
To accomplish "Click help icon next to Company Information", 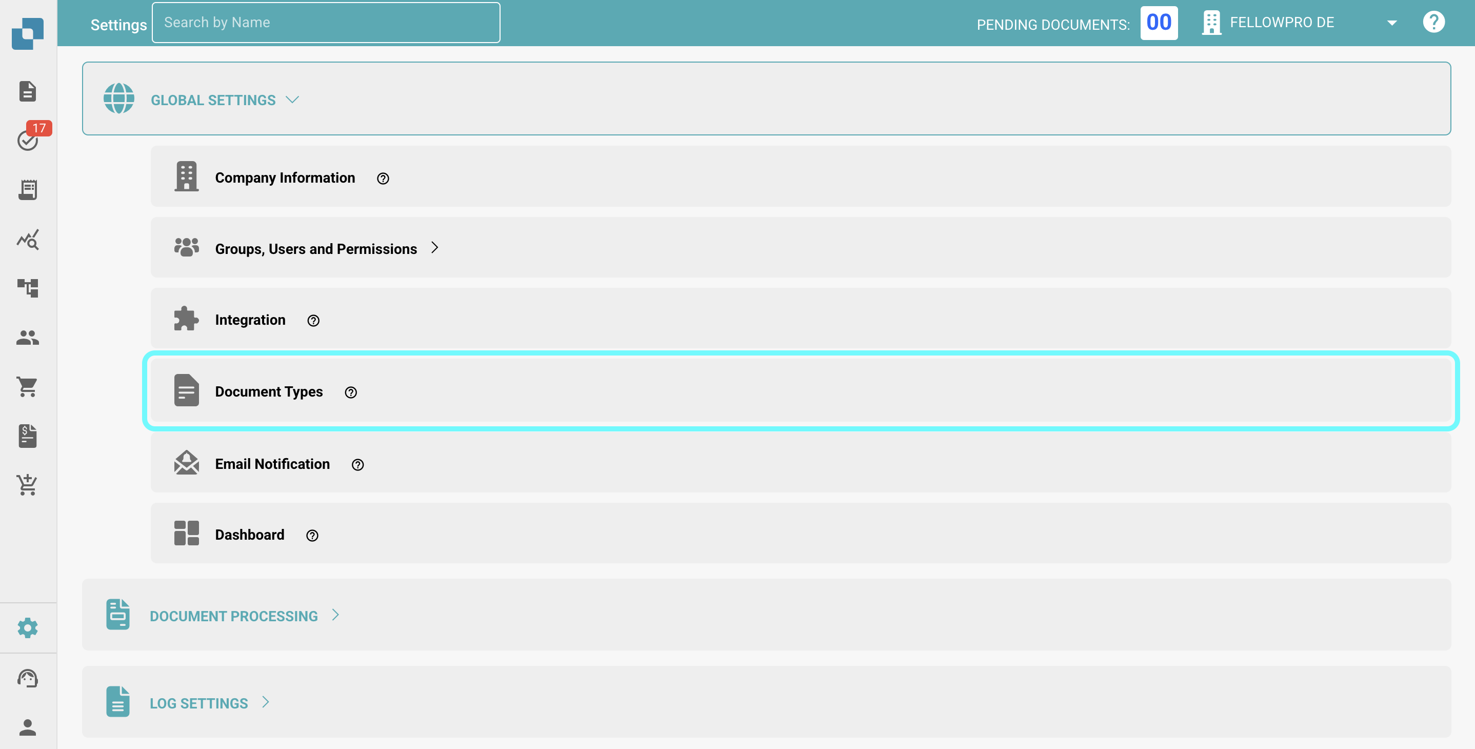I will point(383,179).
